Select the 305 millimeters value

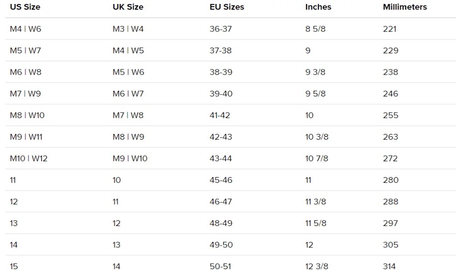391,245
